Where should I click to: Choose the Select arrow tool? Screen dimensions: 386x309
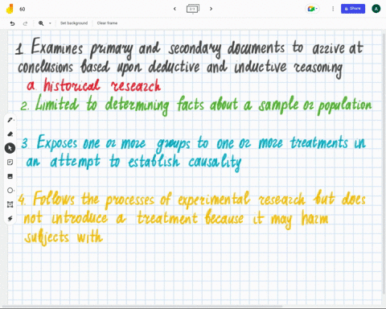coord(10,148)
